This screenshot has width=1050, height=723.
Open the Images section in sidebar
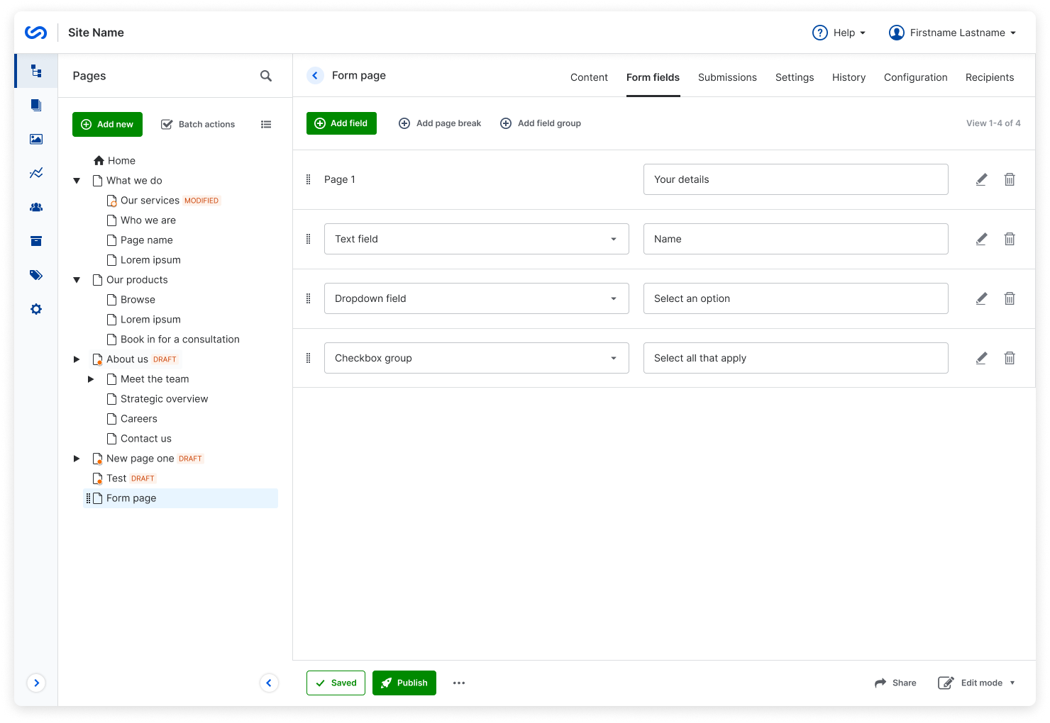pos(36,139)
